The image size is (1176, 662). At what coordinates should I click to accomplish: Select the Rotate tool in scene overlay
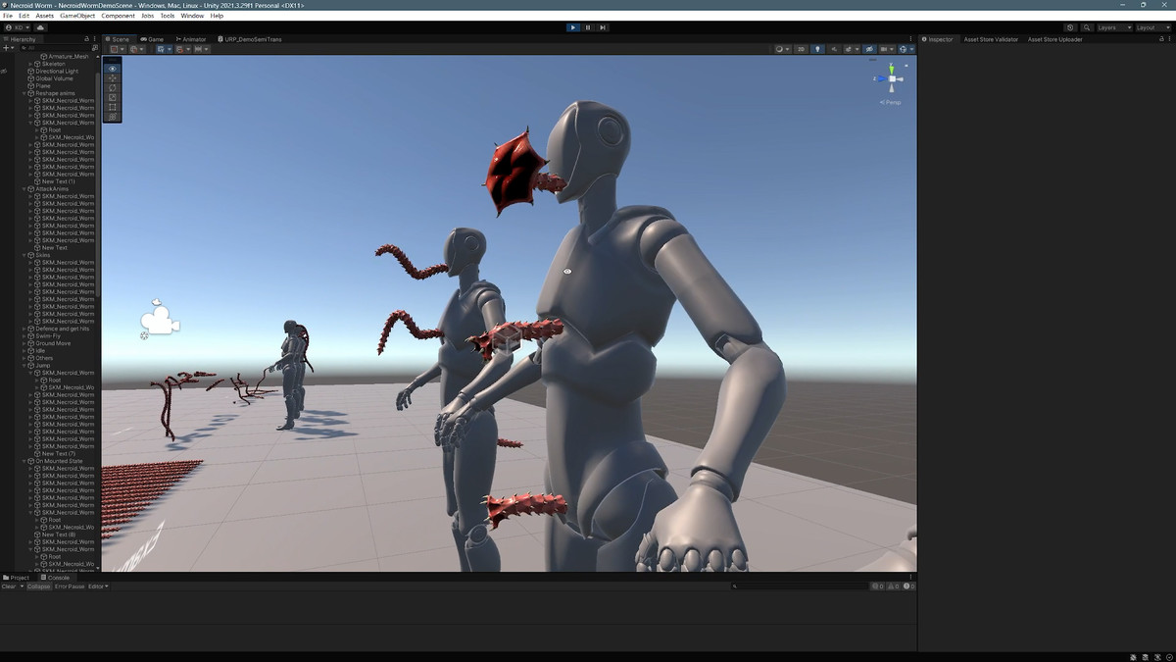[x=113, y=88]
